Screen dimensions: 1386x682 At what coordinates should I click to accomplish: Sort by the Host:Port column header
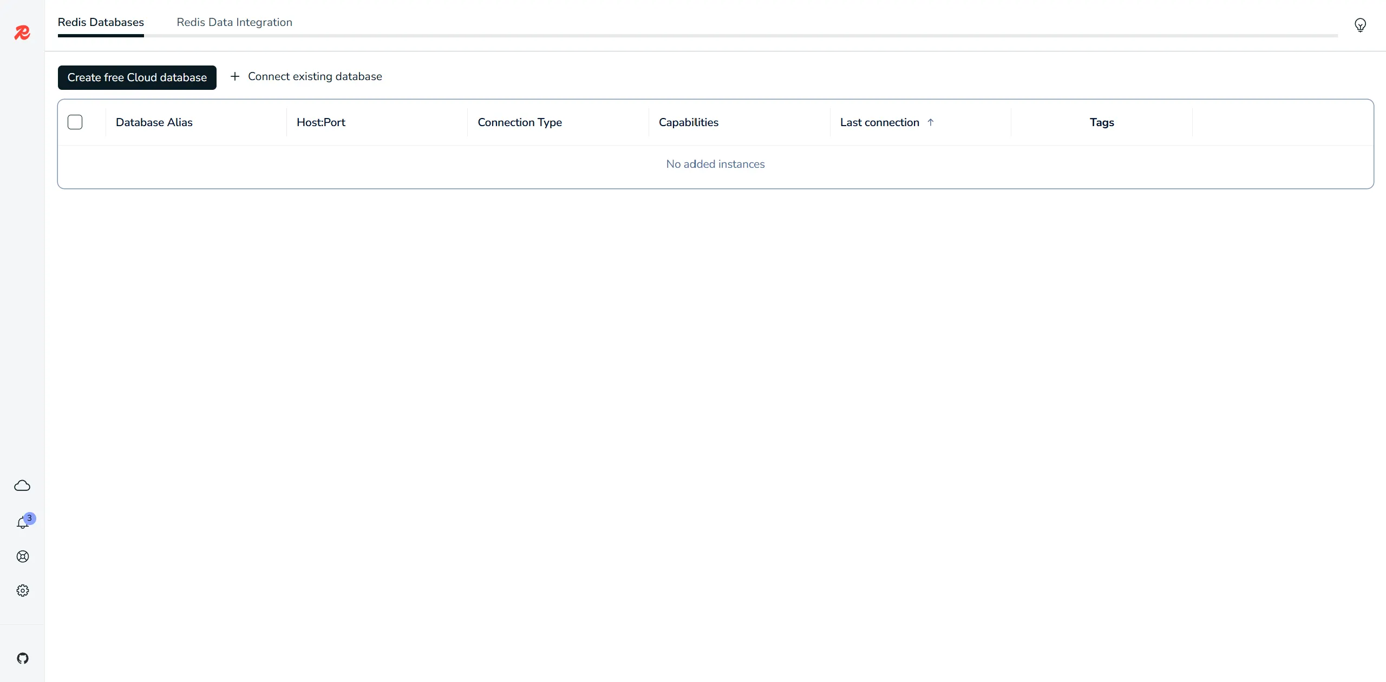(321, 122)
